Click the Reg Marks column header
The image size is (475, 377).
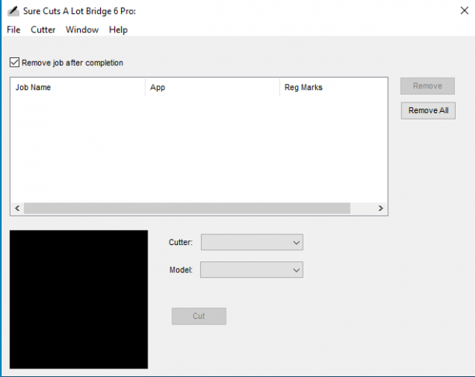(333, 87)
